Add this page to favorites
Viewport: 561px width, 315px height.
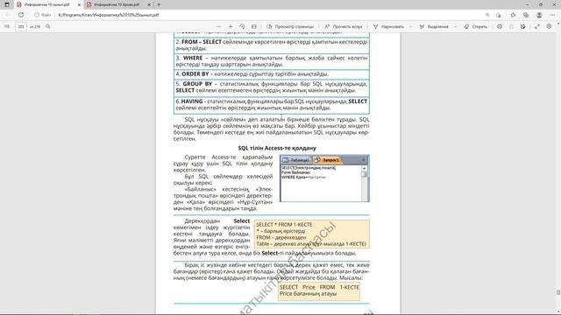pyautogui.click(x=499, y=15)
